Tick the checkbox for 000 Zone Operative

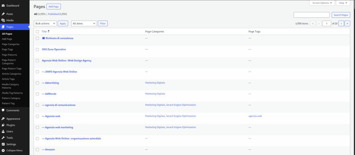(37, 49)
